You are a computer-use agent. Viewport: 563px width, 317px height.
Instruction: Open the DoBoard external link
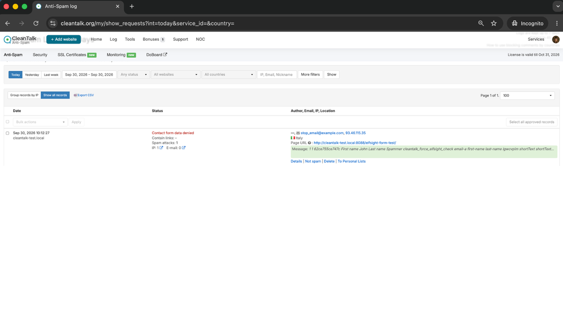[x=157, y=55]
